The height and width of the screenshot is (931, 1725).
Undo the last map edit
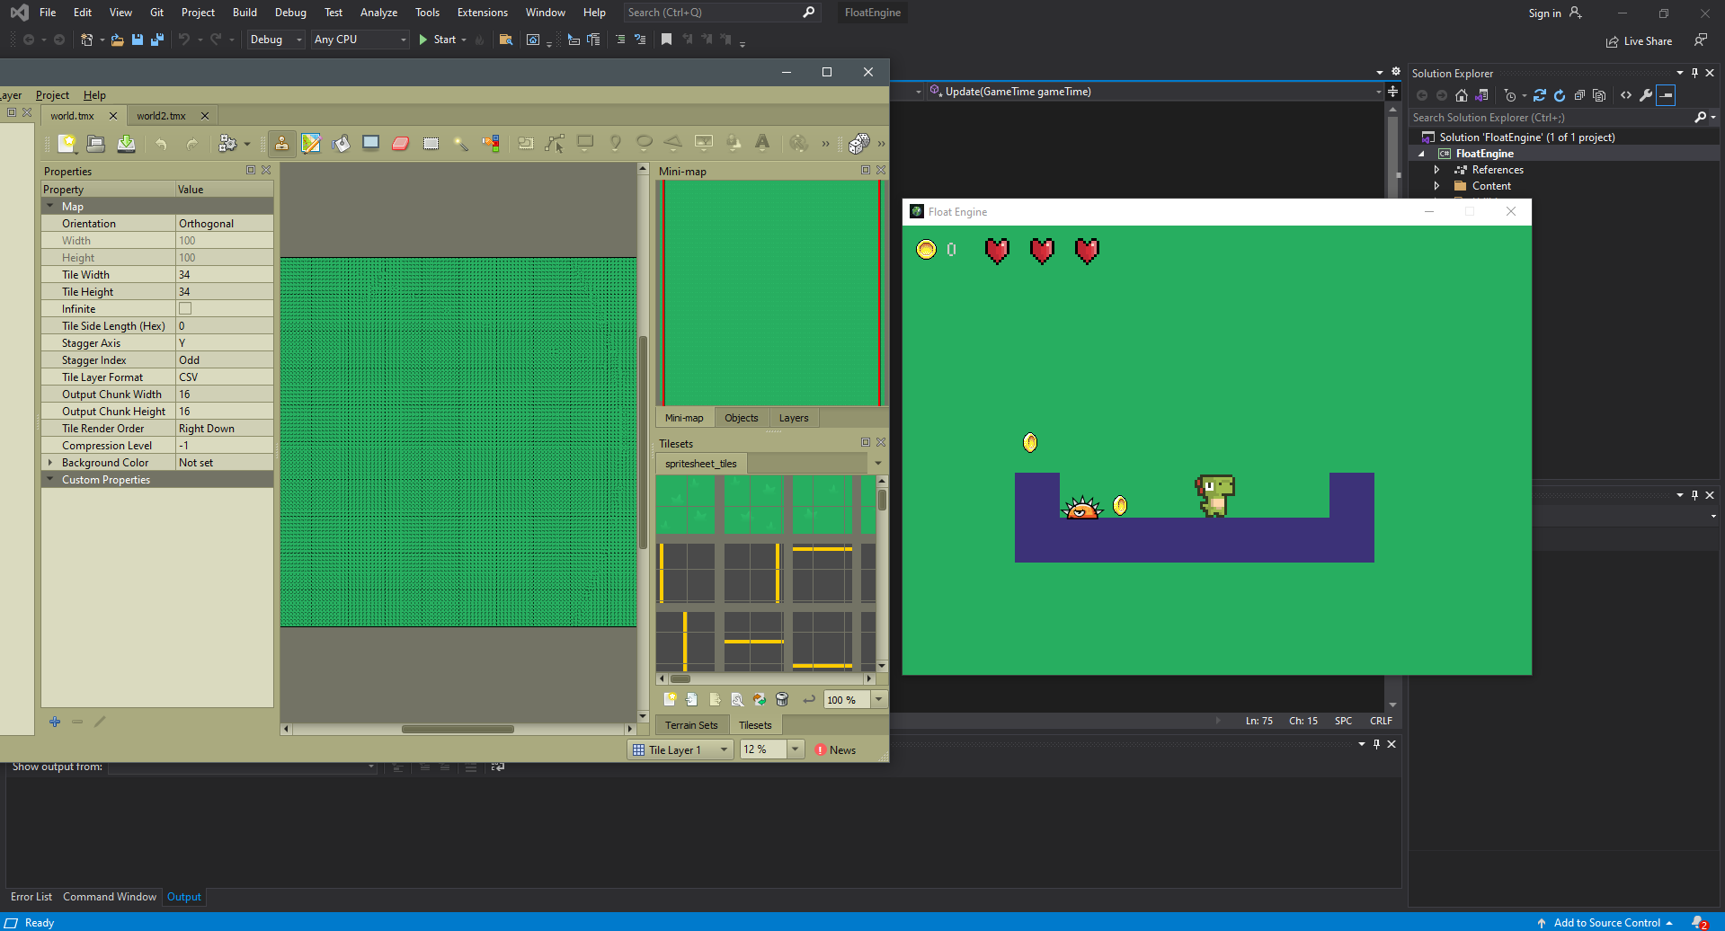[x=162, y=144]
